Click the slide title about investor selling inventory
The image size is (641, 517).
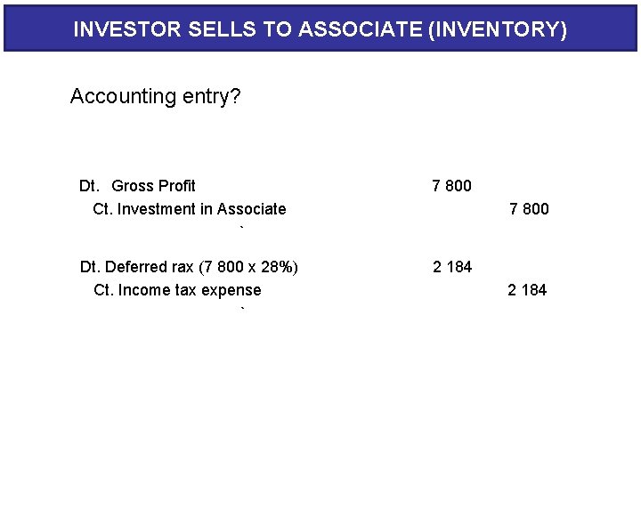tap(320, 29)
